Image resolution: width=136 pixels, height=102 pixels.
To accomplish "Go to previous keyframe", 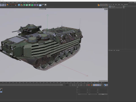I will 73,85.
